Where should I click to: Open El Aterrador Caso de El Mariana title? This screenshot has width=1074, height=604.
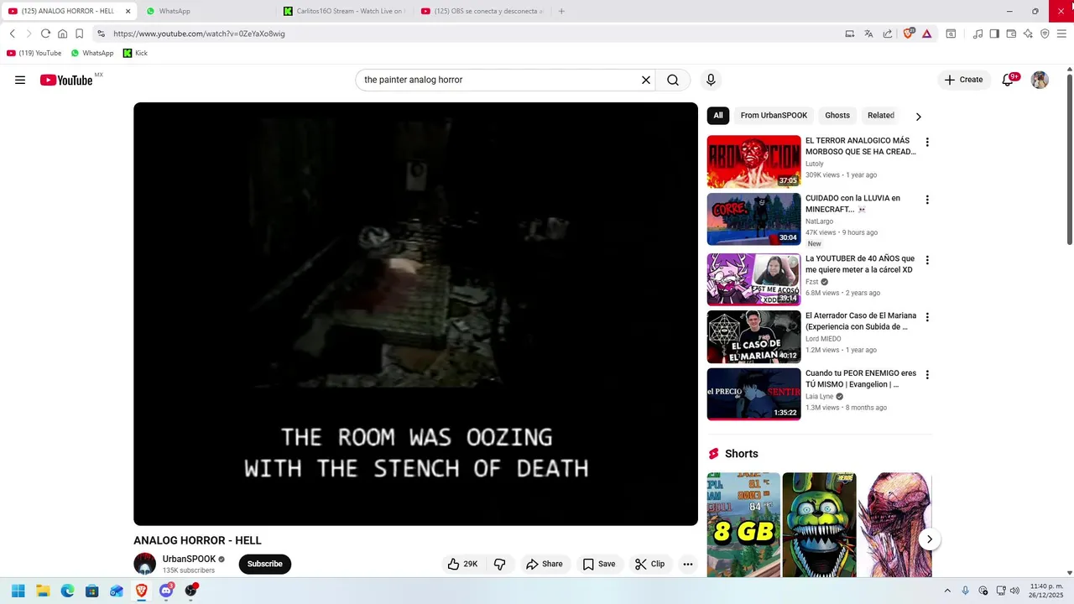(x=861, y=321)
